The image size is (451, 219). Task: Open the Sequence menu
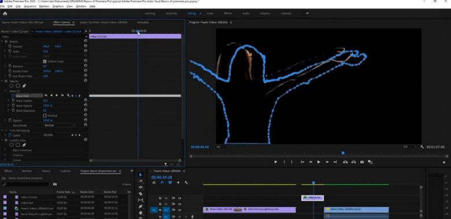click(30, 6)
